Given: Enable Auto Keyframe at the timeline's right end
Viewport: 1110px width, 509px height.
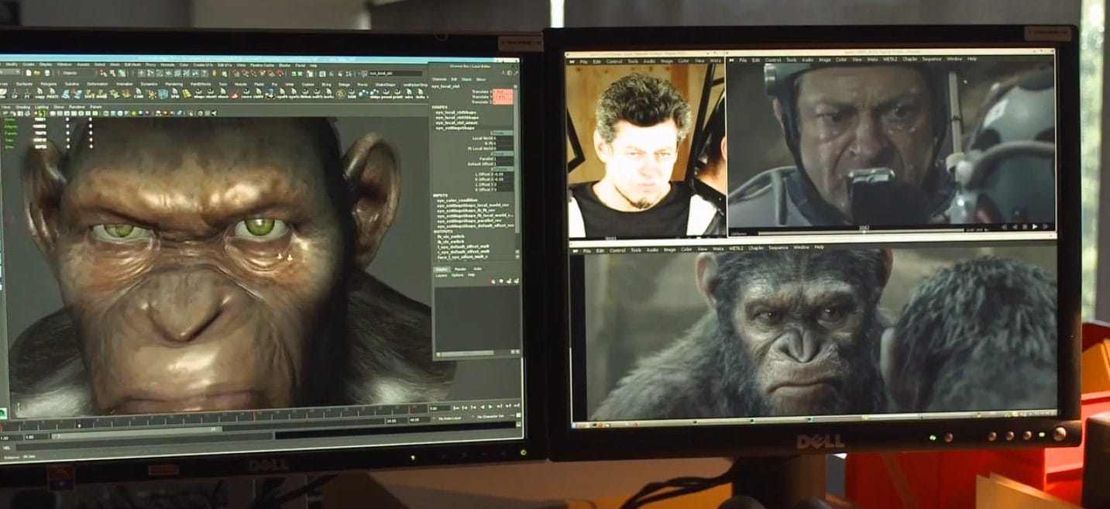Looking at the screenshot, I should click(518, 416).
